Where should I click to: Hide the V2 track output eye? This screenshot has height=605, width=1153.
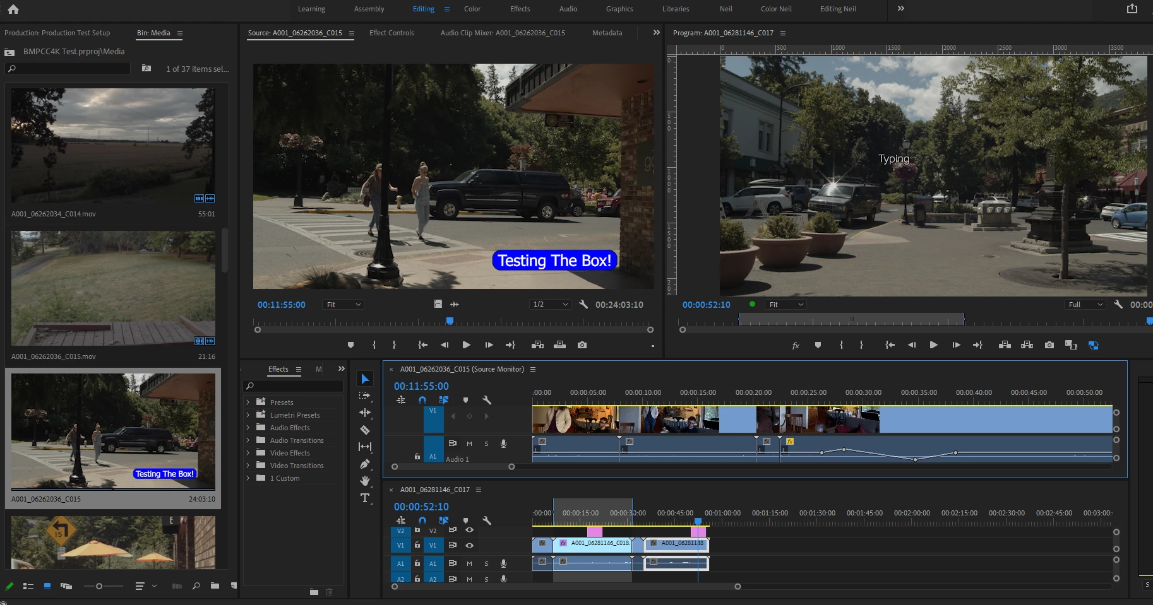(x=469, y=530)
